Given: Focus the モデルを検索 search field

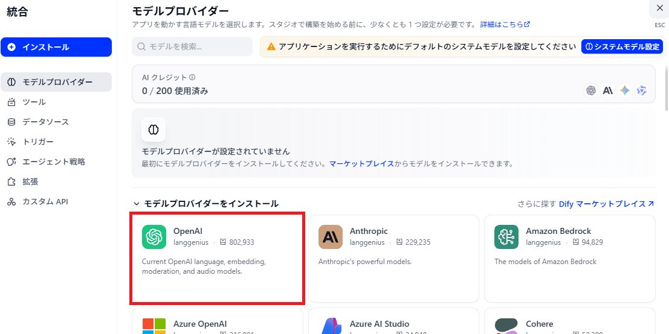Looking at the screenshot, I should pos(192,46).
